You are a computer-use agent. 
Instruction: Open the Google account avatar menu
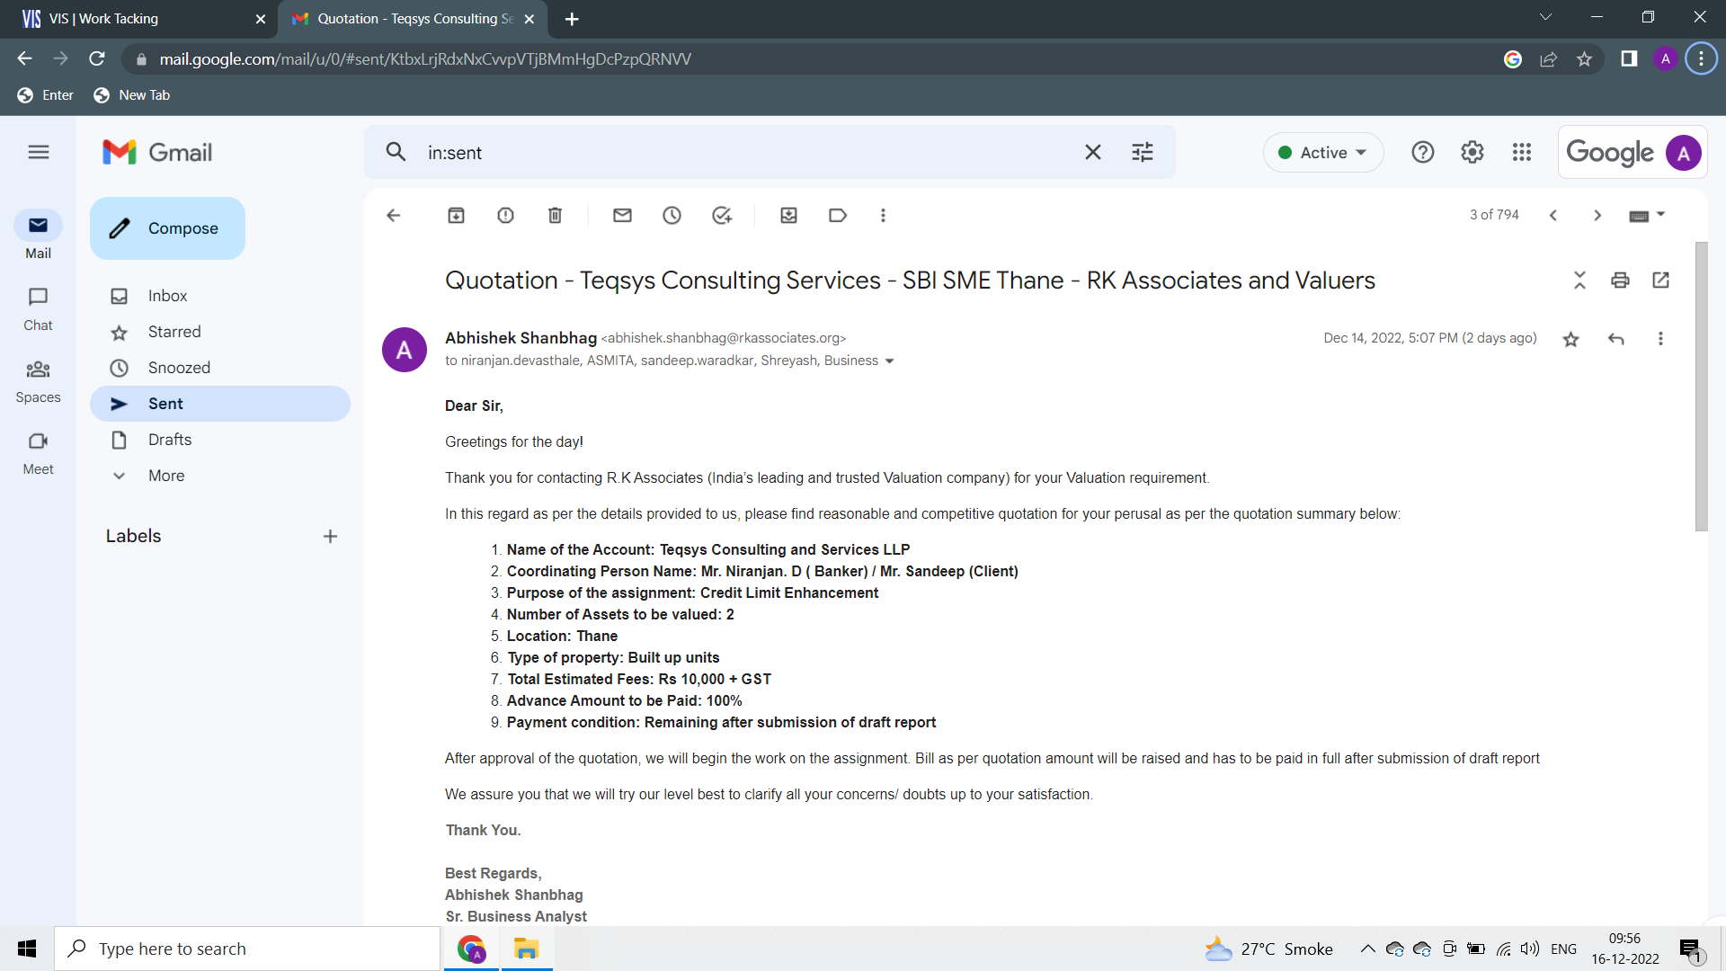point(1683,153)
